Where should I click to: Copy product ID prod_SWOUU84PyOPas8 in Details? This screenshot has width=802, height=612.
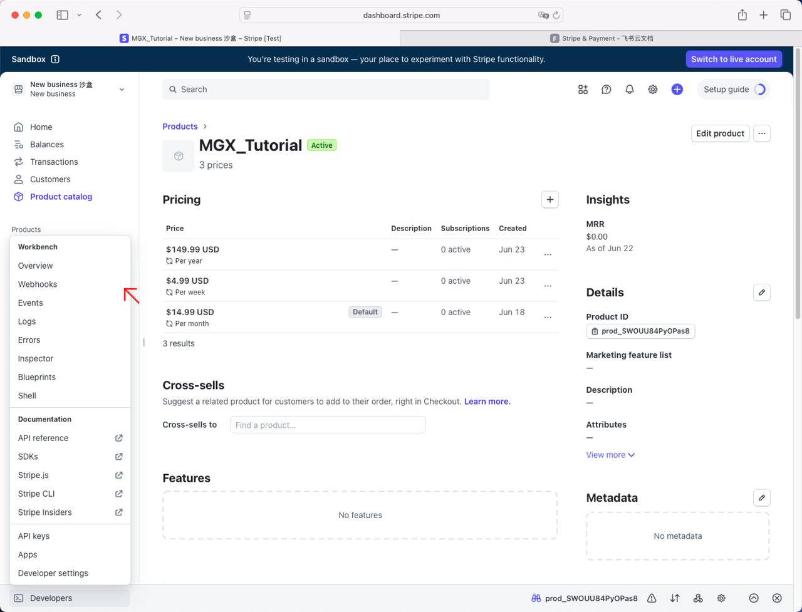click(x=640, y=331)
